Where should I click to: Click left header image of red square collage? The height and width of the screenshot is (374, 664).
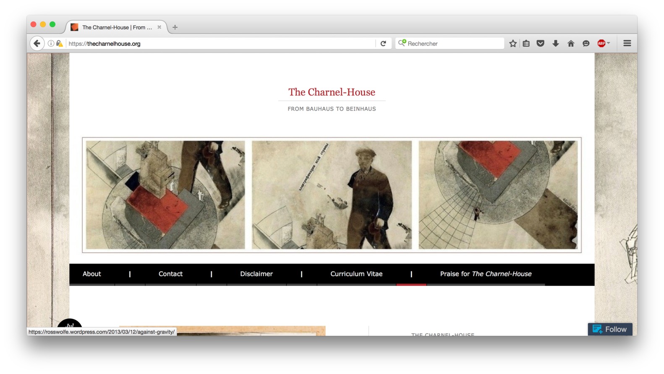pos(165,195)
